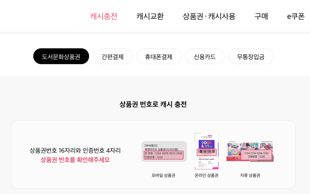Click the mobile gift card SMS example image
The height and width of the screenshot is (194, 310).
click(x=164, y=151)
